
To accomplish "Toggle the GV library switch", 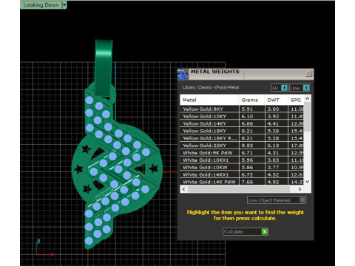I will coord(280,88).
